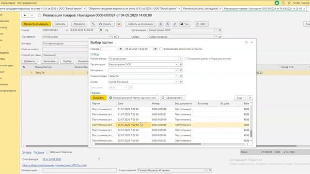Open the ЭДО dropdown menu
310x174 pixels.
[201, 24]
